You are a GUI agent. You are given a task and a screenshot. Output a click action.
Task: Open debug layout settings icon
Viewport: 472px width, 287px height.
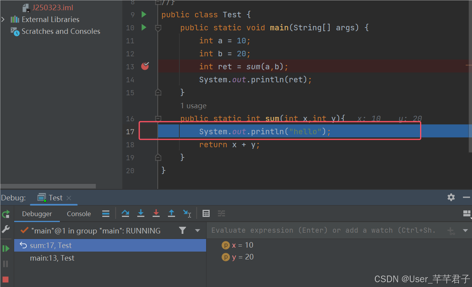pyautogui.click(x=467, y=214)
